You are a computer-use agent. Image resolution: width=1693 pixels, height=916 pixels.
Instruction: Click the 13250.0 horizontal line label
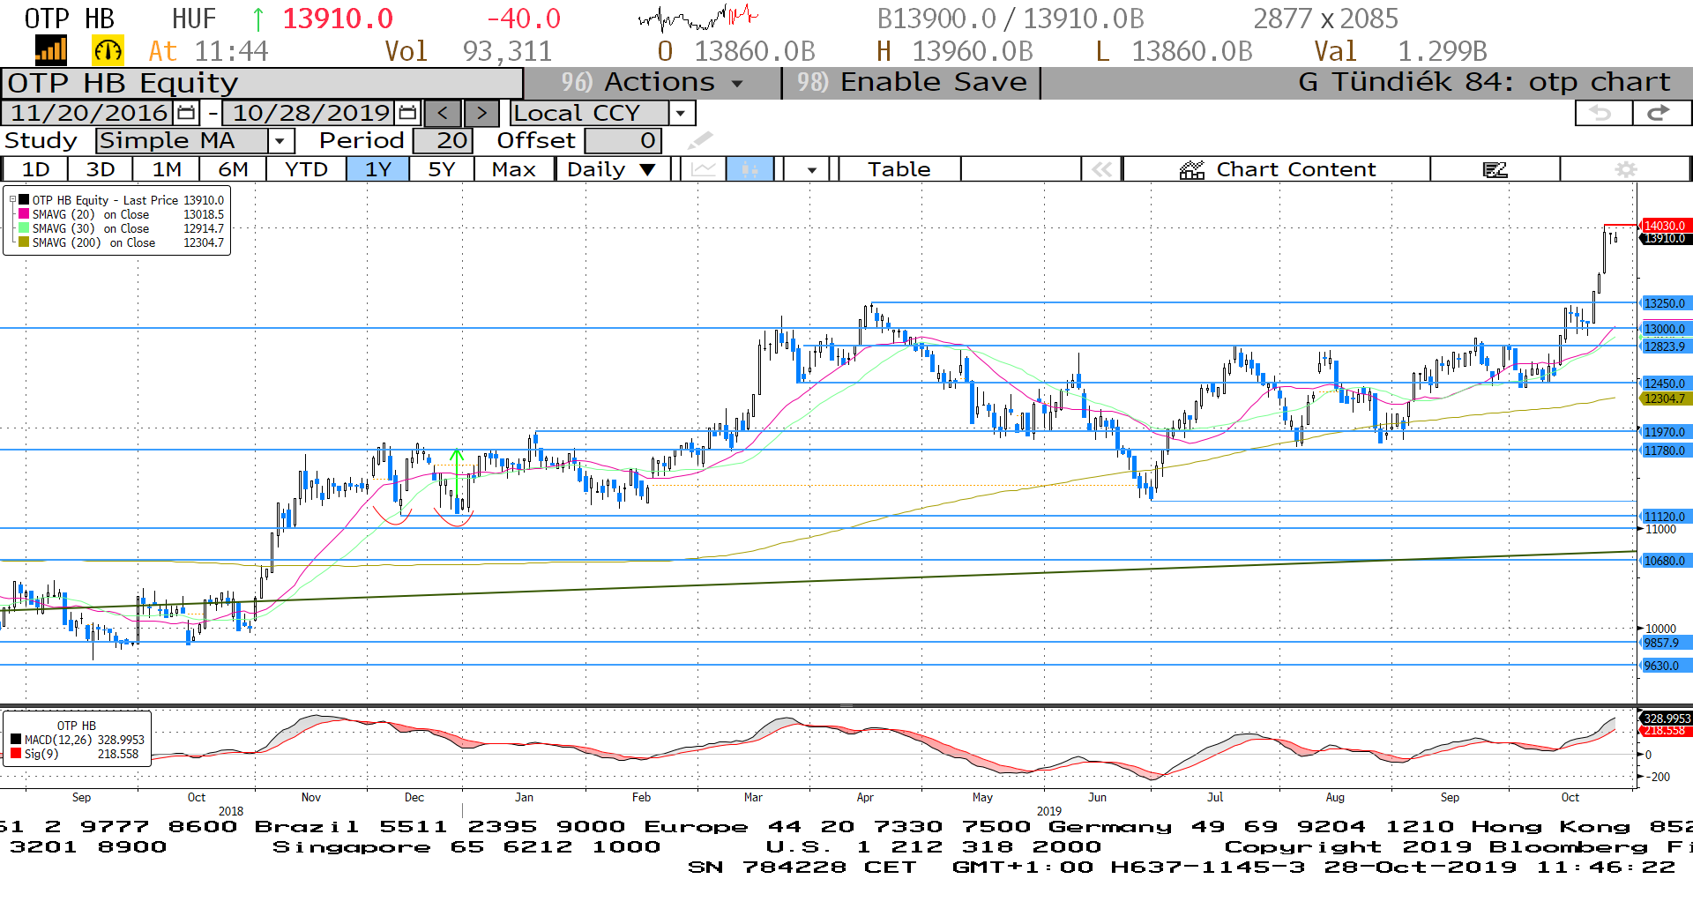(x=1665, y=303)
